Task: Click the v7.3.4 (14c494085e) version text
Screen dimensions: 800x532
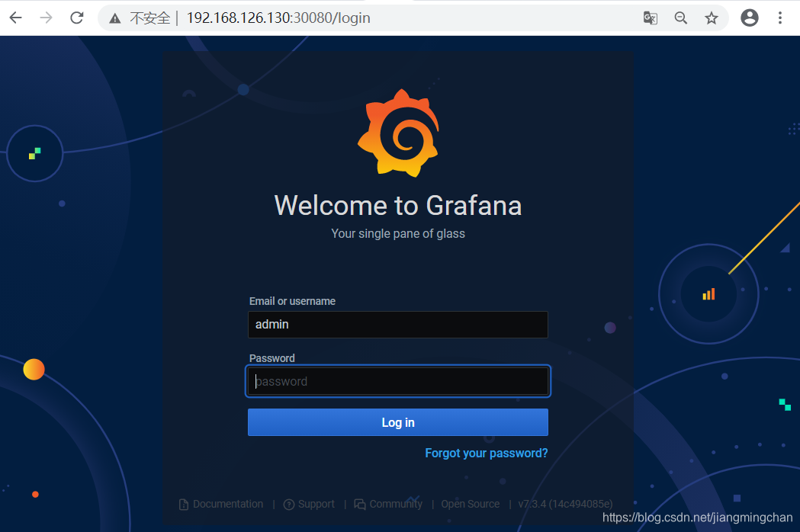Action: [x=565, y=504]
